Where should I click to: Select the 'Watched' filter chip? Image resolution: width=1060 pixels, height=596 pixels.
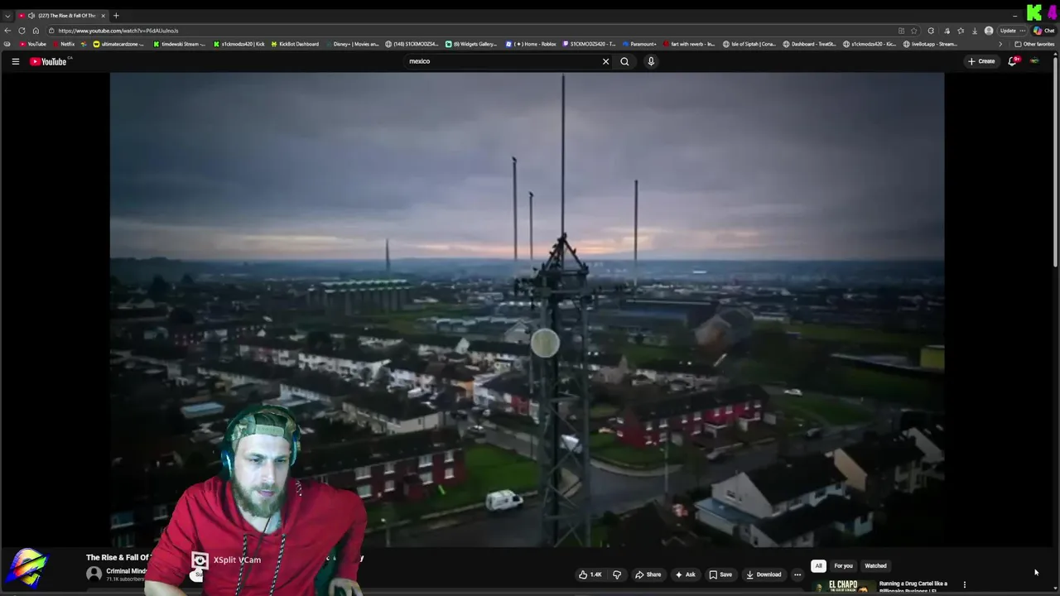(875, 566)
